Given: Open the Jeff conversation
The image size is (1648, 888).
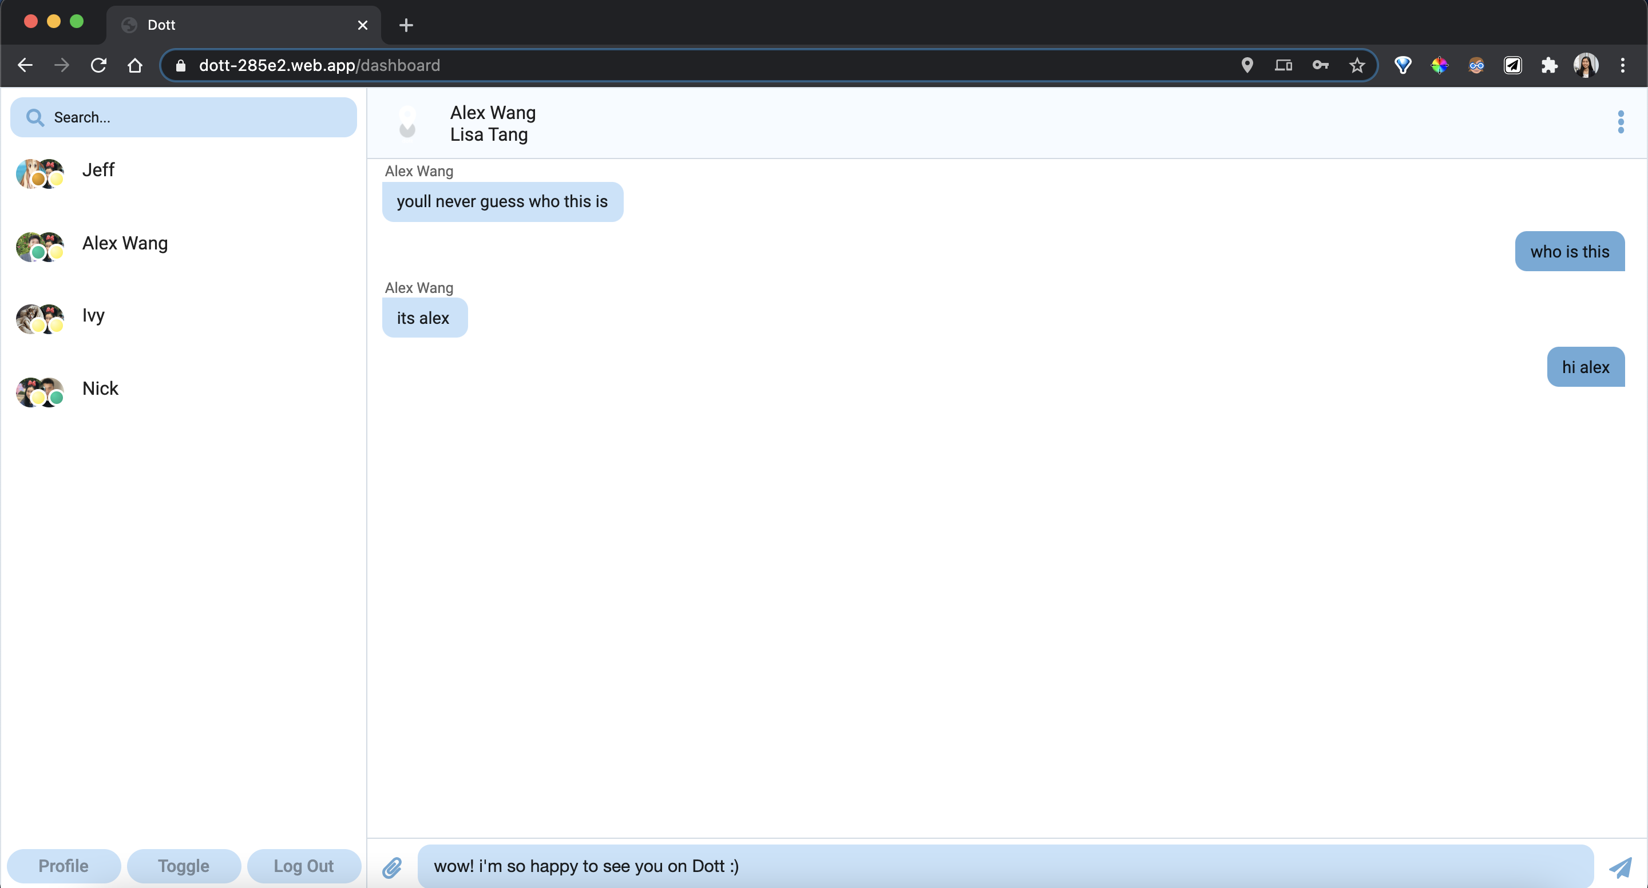Looking at the screenshot, I should coord(98,170).
